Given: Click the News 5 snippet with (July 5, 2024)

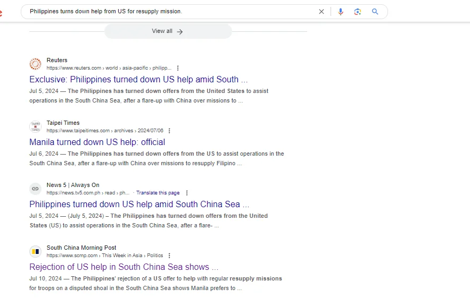Looking at the screenshot, I should pyautogui.click(x=149, y=220).
